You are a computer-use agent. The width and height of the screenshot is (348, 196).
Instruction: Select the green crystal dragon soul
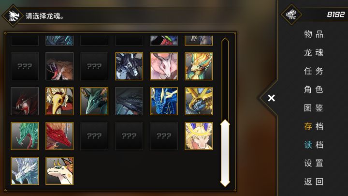[x=25, y=136]
